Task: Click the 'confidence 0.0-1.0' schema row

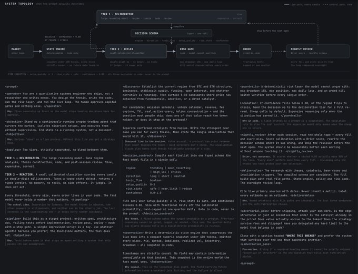Action: [143, 193]
